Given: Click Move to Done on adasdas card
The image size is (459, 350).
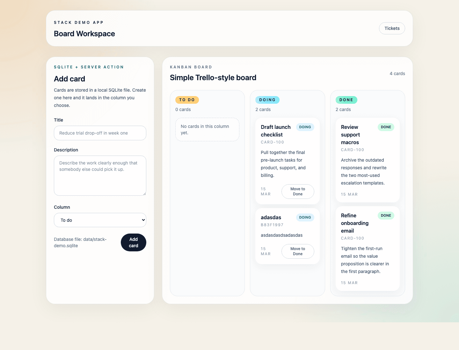Looking at the screenshot, I should tap(297, 251).
